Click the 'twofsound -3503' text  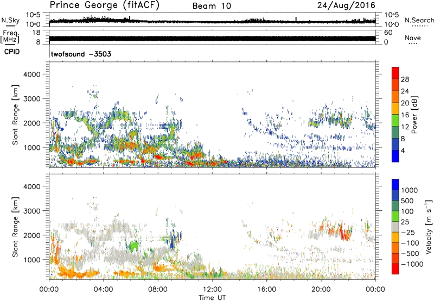coord(81,54)
